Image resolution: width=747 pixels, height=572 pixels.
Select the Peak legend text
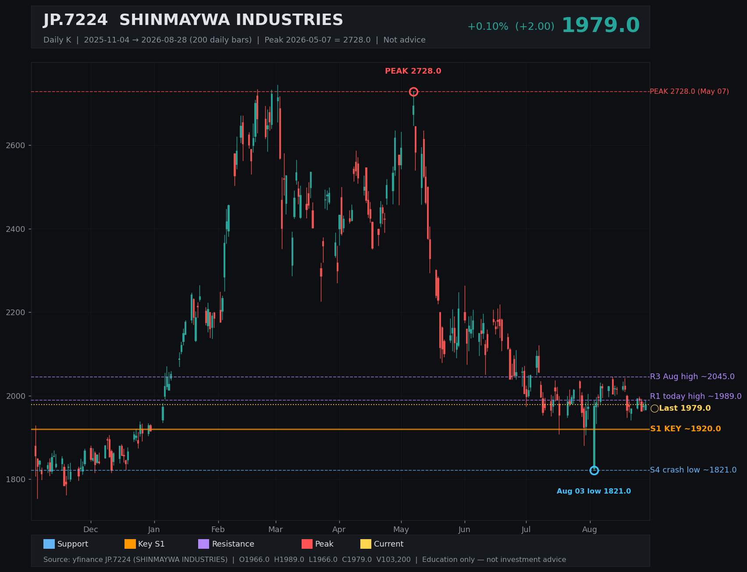click(x=324, y=544)
